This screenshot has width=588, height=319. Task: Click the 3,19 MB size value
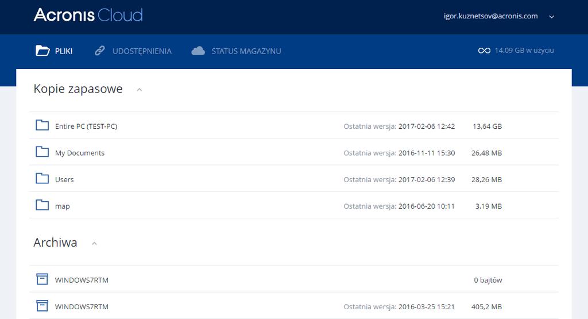click(x=489, y=206)
